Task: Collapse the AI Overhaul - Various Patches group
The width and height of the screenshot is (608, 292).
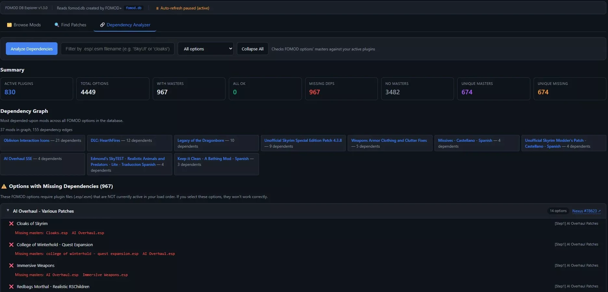Action: pos(8,211)
